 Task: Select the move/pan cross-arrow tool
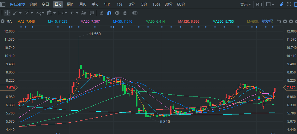[7, 13]
